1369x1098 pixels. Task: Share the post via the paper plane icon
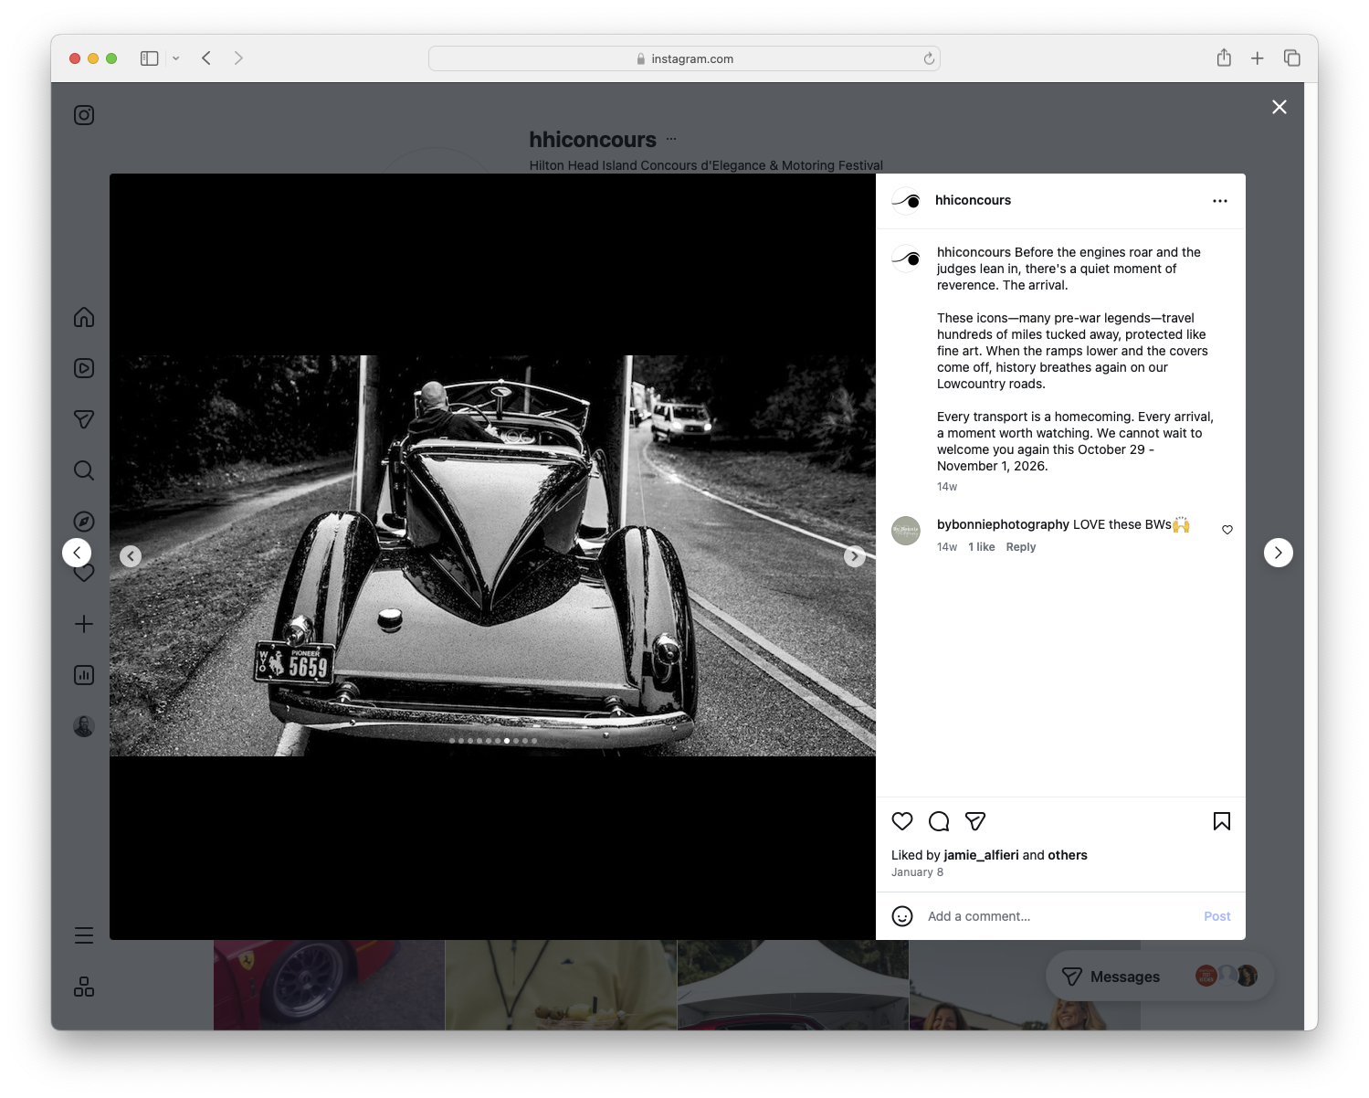click(974, 821)
